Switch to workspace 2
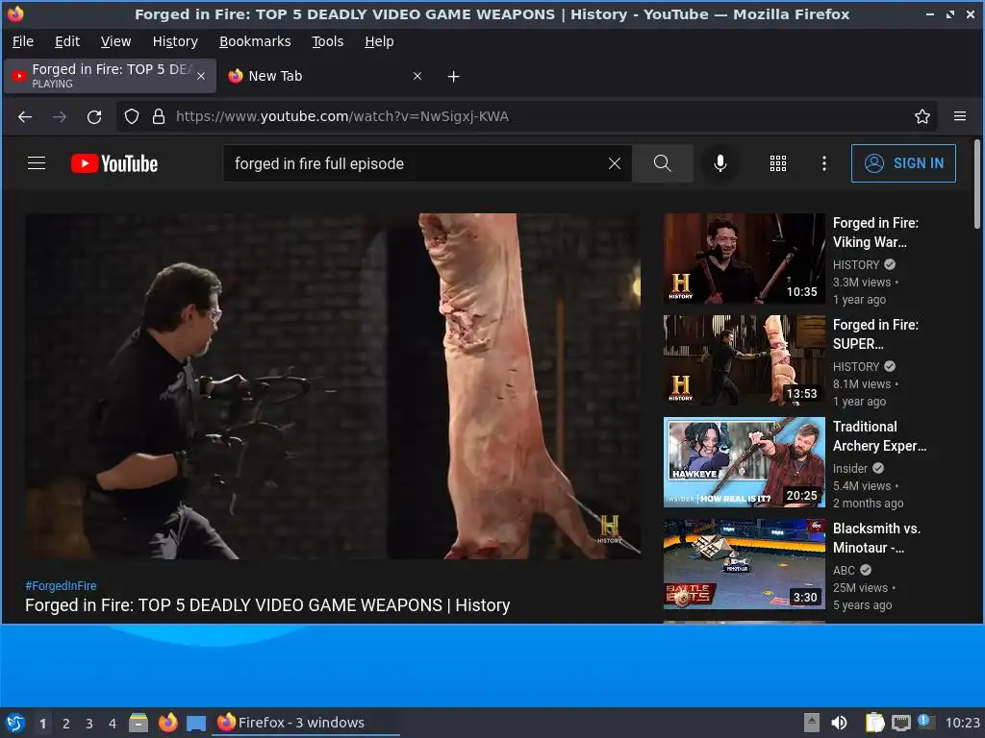The image size is (985, 738). [x=66, y=724]
